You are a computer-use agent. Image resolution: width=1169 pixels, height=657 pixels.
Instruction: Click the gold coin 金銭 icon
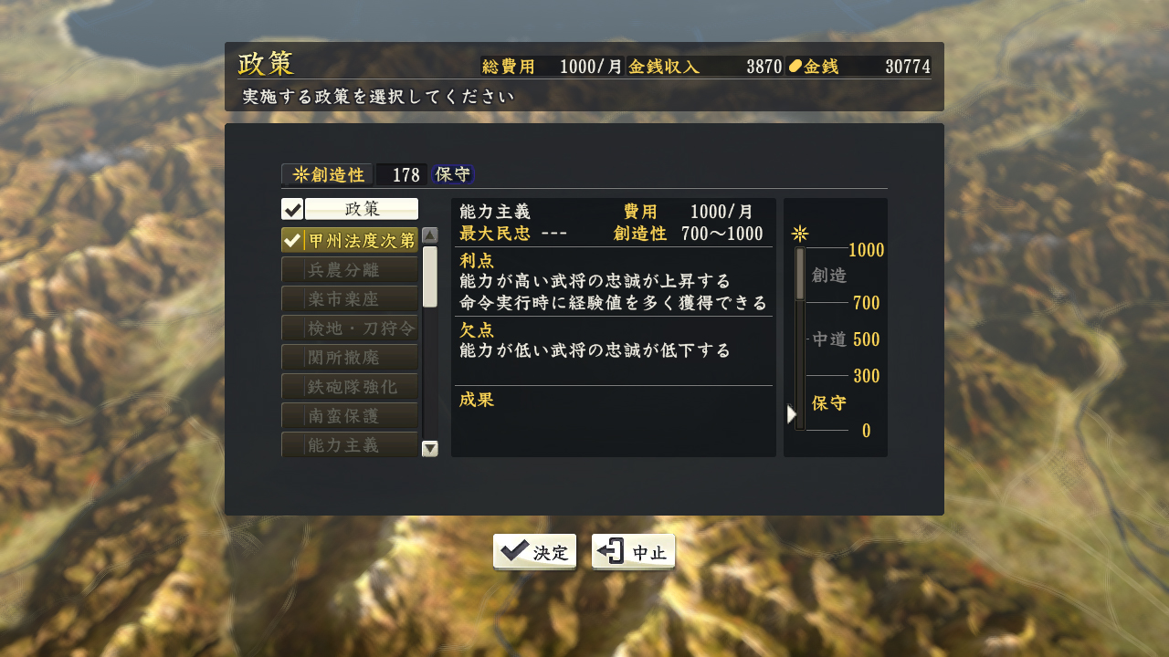point(795,66)
